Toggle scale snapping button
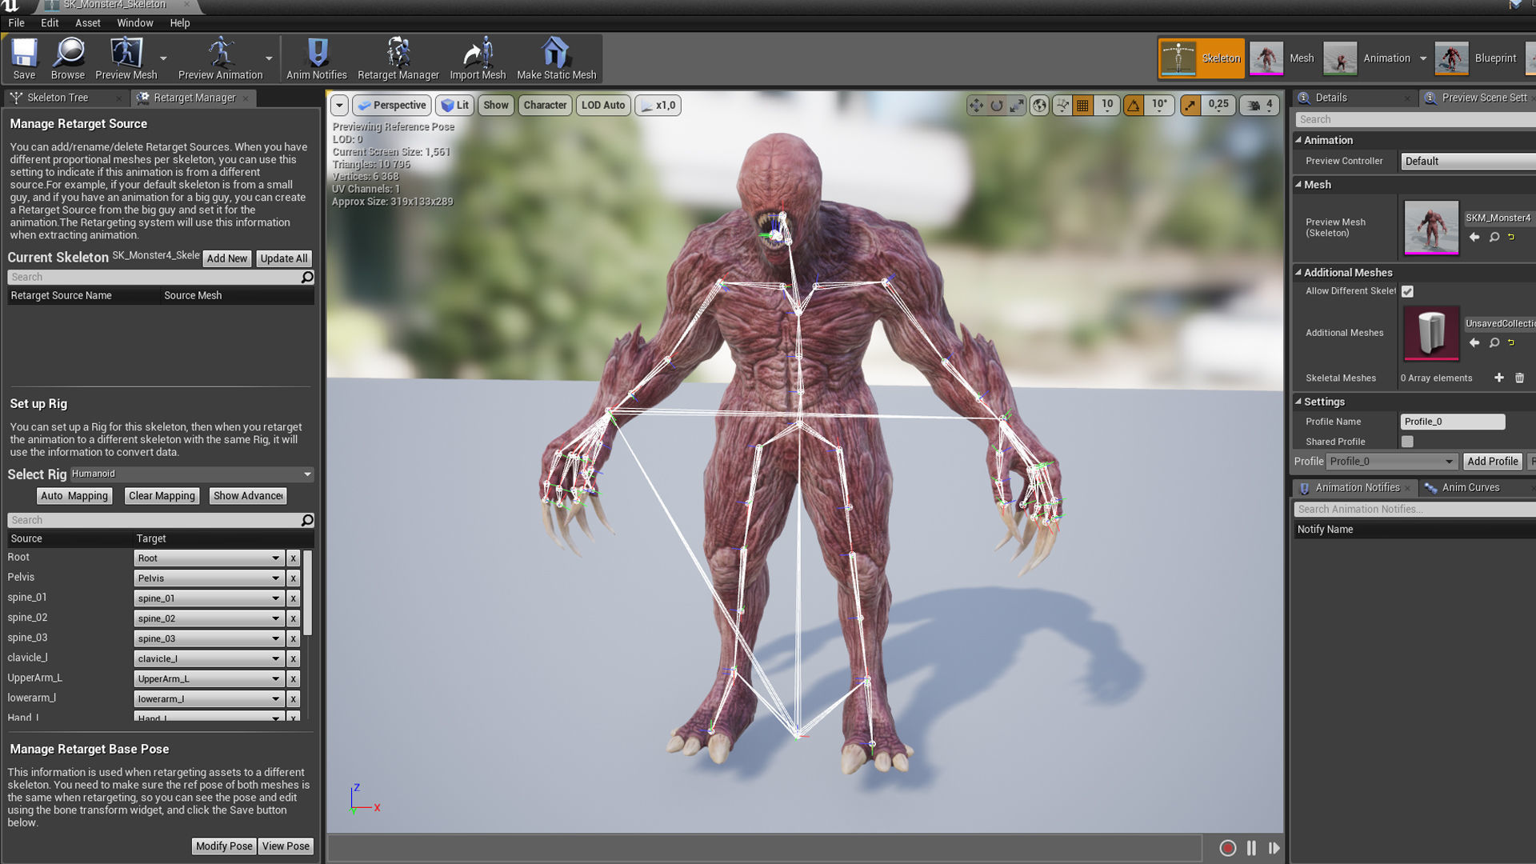The image size is (1536, 864). (1190, 105)
